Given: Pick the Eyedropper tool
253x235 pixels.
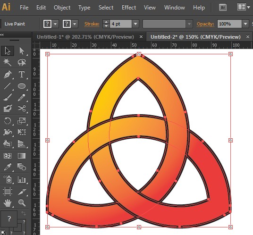Looking at the screenshot, I should [x=8, y=167].
